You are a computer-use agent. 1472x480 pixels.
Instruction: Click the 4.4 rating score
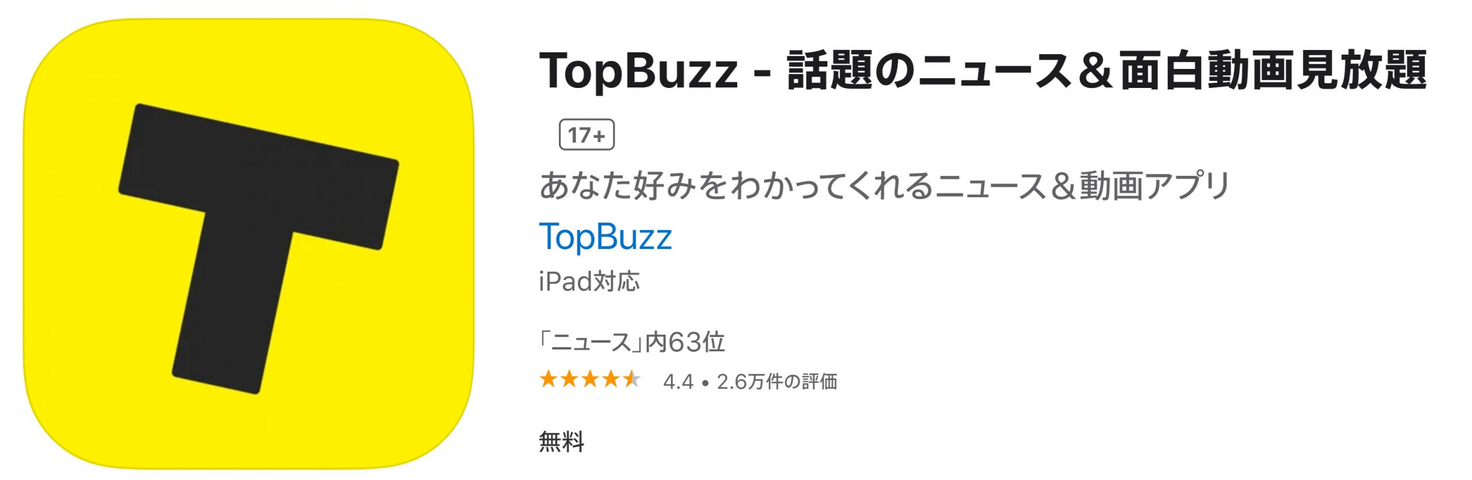tap(678, 382)
